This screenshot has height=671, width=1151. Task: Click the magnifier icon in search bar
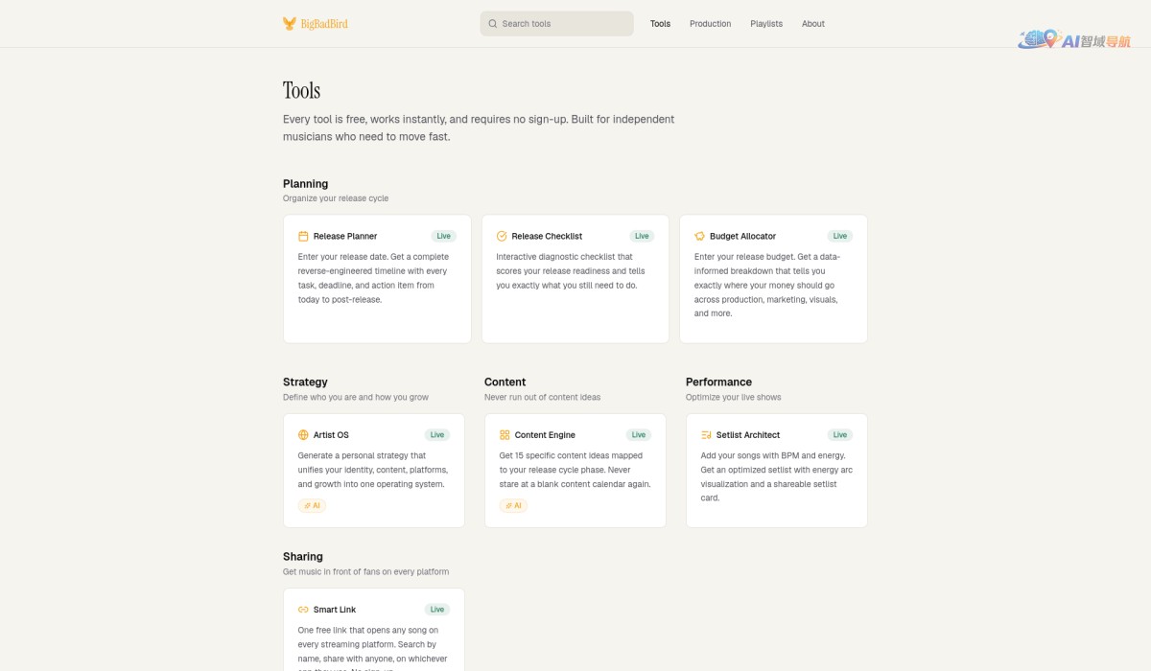[493, 24]
